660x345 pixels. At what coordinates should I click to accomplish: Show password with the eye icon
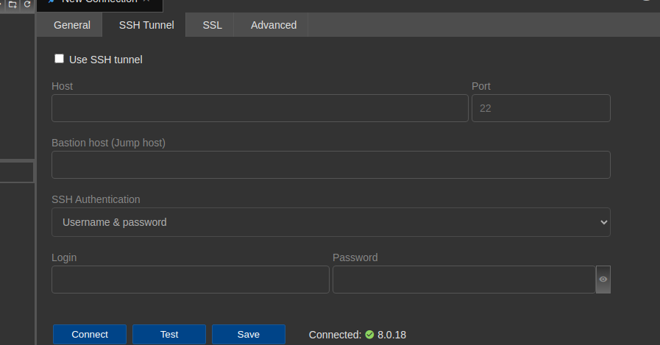603,280
